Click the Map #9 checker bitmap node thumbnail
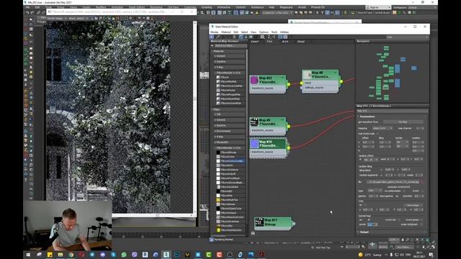 [254, 122]
